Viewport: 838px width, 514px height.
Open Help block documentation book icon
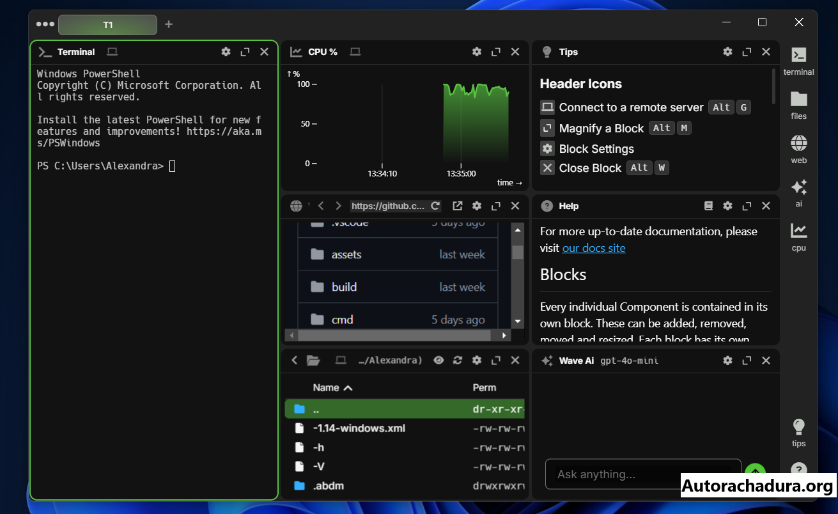(708, 206)
